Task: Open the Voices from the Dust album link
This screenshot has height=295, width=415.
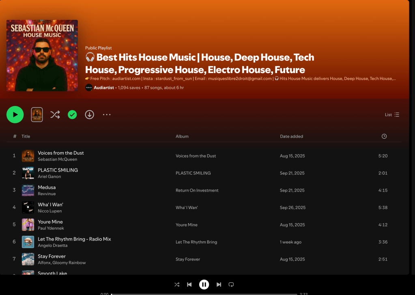Action: click(x=196, y=156)
